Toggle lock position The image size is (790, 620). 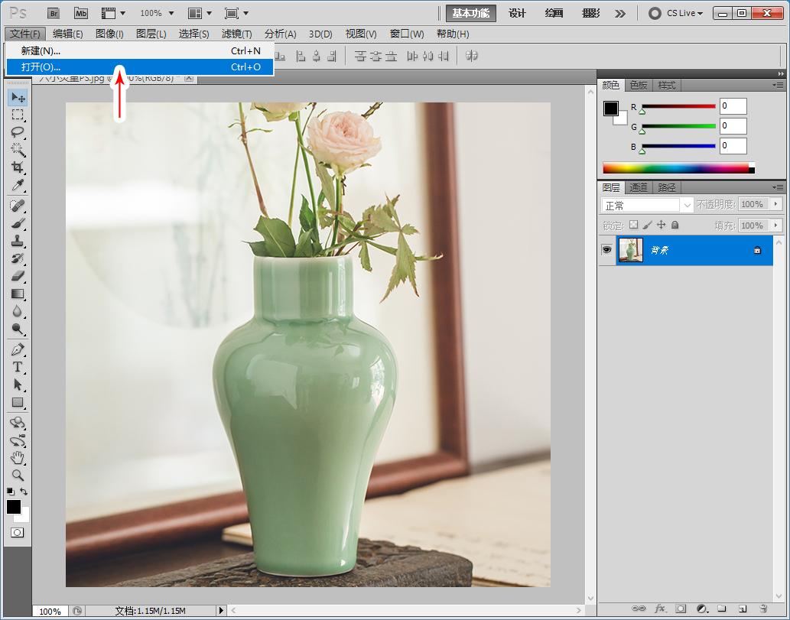pos(661,225)
